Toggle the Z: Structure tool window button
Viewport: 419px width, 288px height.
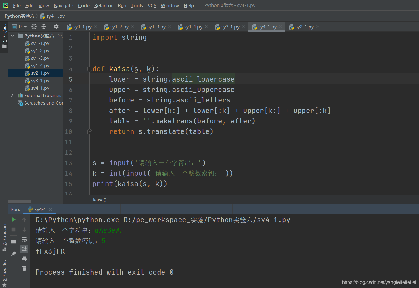click(x=4, y=237)
